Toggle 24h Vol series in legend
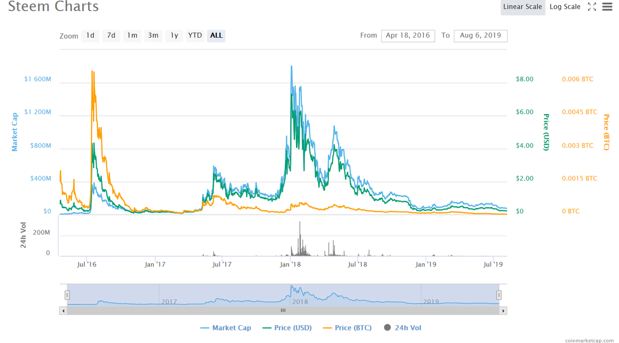The image size is (619, 343). coord(402,328)
